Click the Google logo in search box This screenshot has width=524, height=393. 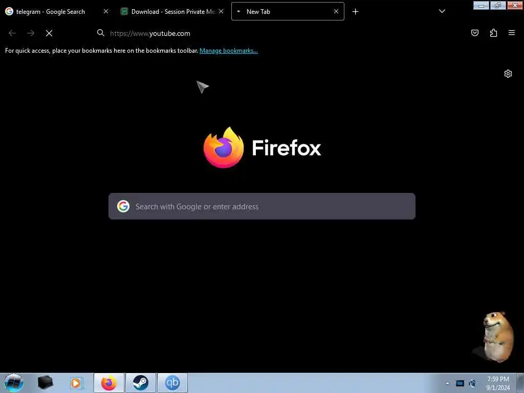[x=123, y=206]
